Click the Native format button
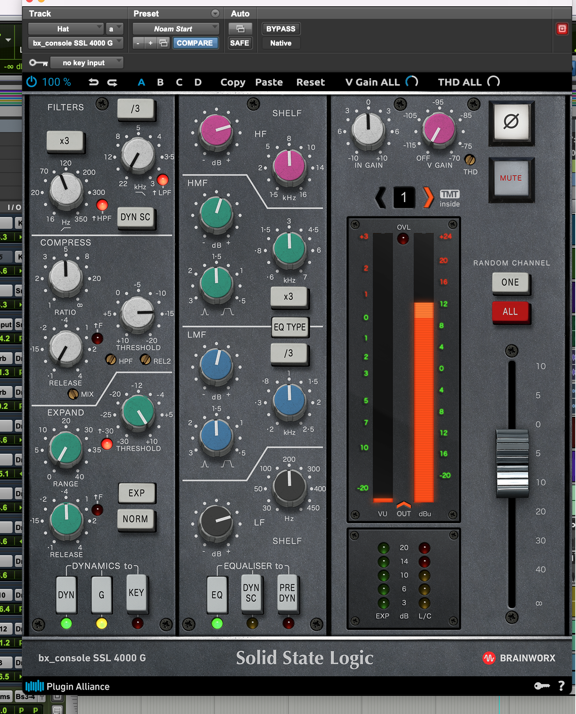This screenshot has width=576, height=714. pos(281,43)
